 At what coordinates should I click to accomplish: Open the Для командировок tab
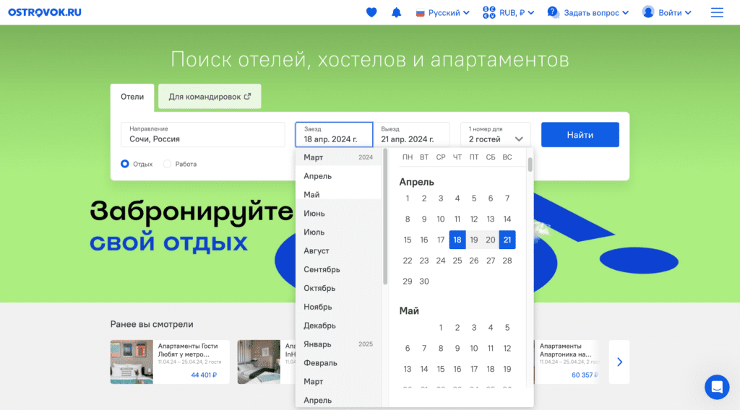coord(210,97)
